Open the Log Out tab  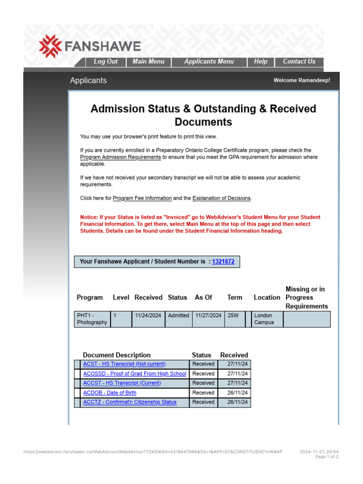[105, 62]
